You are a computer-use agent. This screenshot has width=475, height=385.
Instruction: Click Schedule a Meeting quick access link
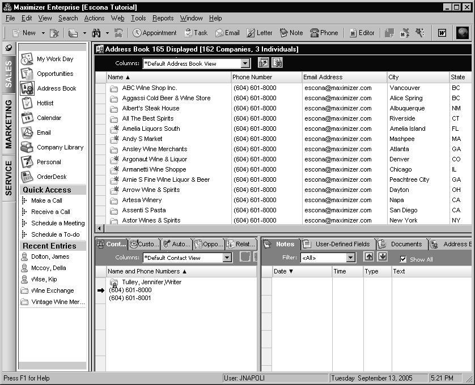pyautogui.click(x=58, y=223)
